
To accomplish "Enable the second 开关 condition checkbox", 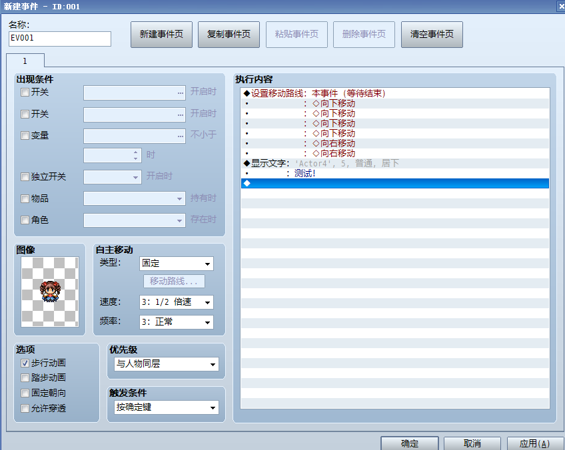I will point(25,114).
